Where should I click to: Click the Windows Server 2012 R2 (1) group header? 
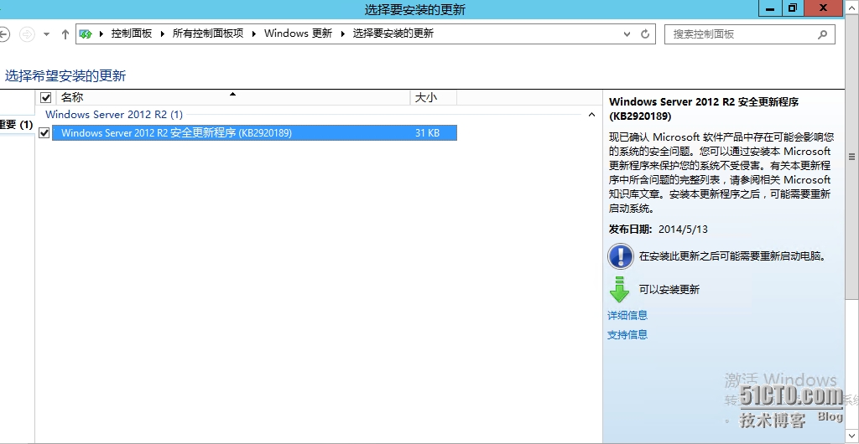(x=114, y=114)
